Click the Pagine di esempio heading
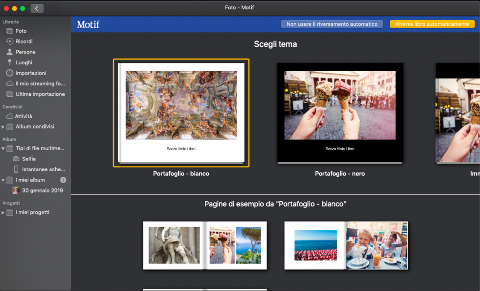 click(275, 204)
